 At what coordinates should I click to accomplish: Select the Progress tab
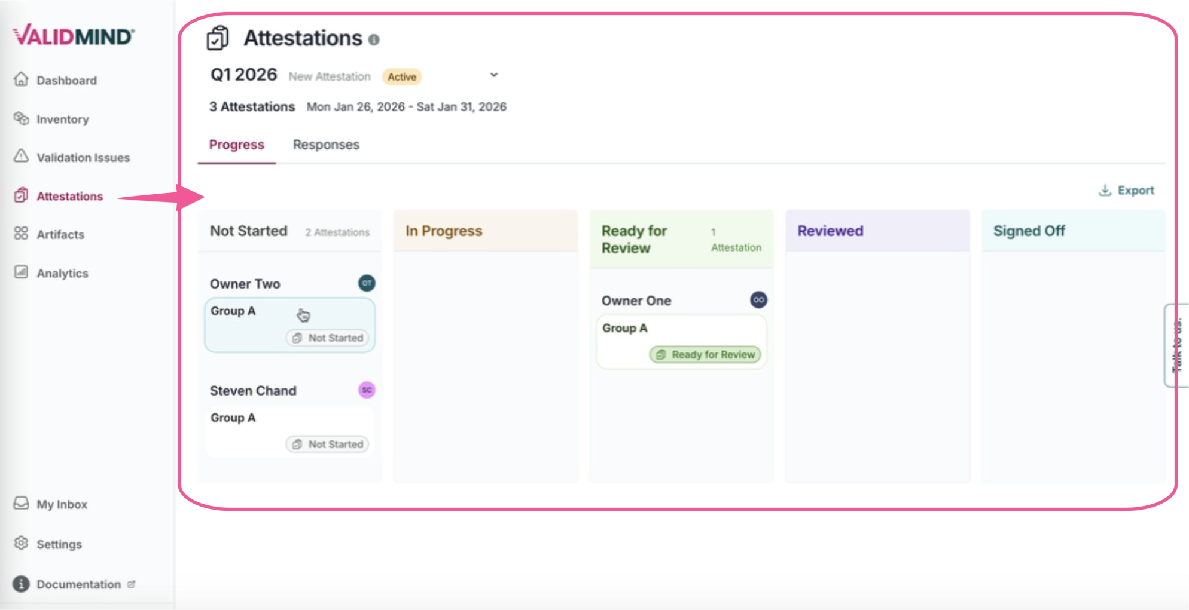tap(236, 144)
